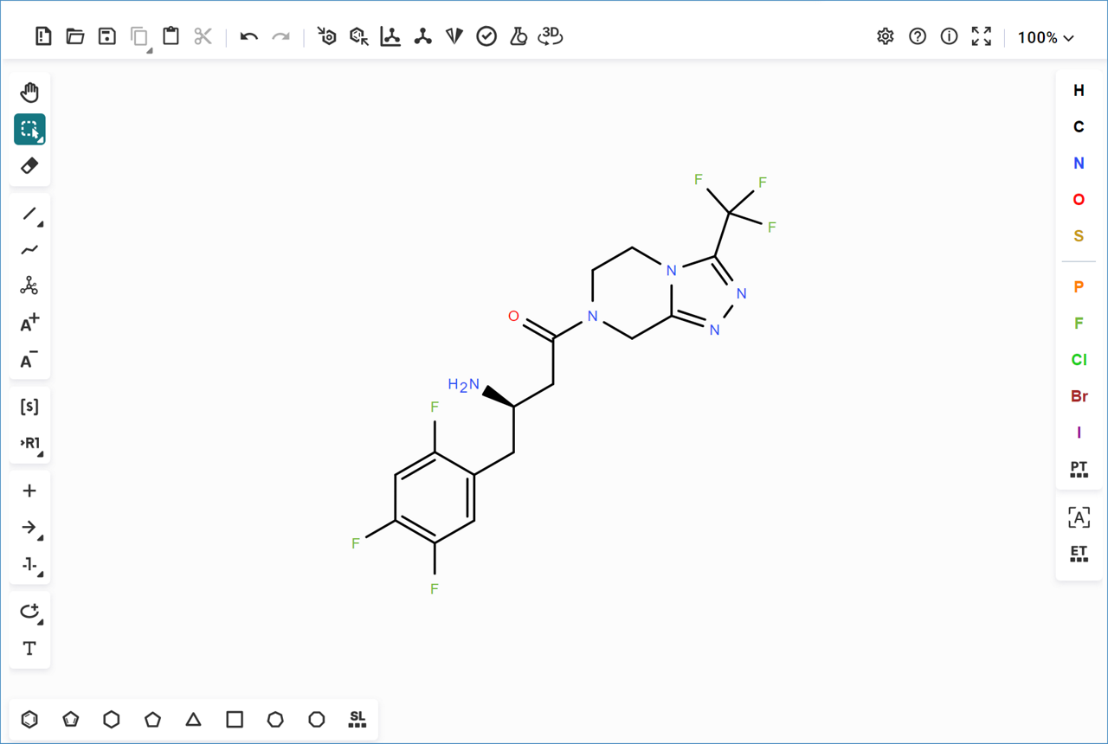Image resolution: width=1108 pixels, height=744 pixels.
Task: Toggle the S-Group tool
Action: pyautogui.click(x=29, y=407)
